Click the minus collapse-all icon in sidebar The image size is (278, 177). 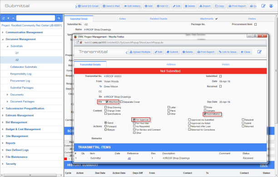tap(13, 18)
